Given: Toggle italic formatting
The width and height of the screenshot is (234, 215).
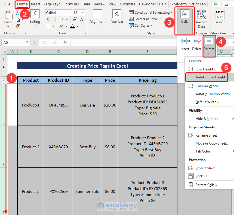Looking at the screenshot, I should click(x=55, y=19).
